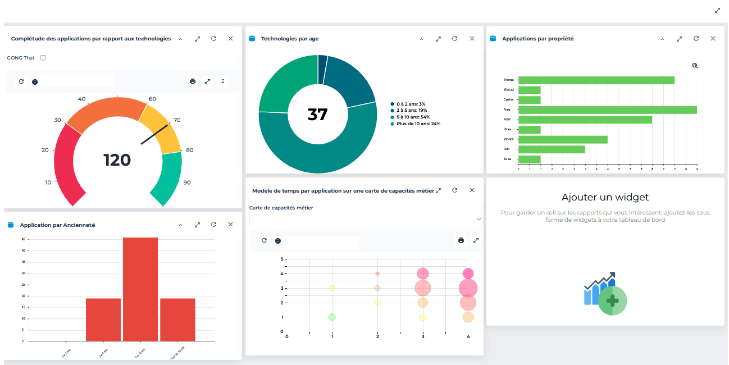The width and height of the screenshot is (729, 365).
Task: Open more options on gauge toolbar
Action: 223,81
